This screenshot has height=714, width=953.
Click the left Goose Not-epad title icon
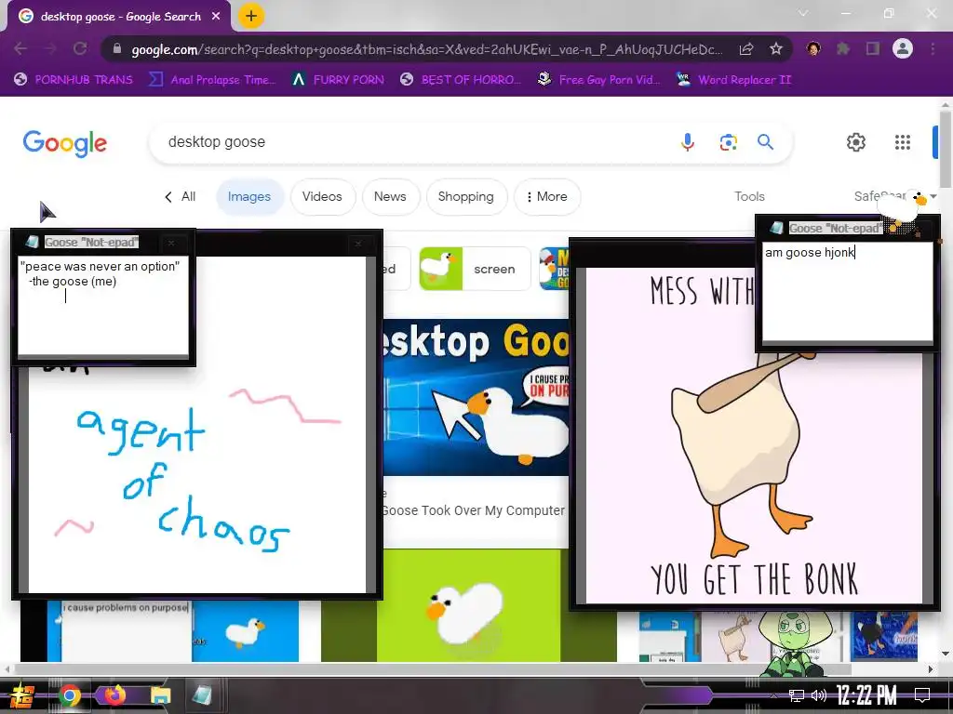coord(33,243)
